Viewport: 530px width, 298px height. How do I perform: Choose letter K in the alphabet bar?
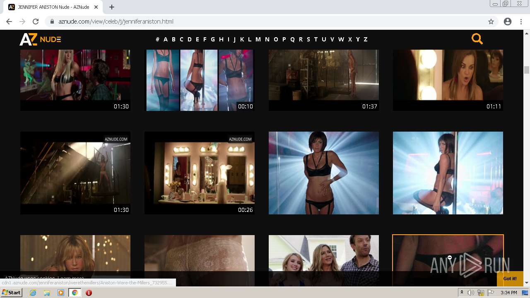[242, 39]
